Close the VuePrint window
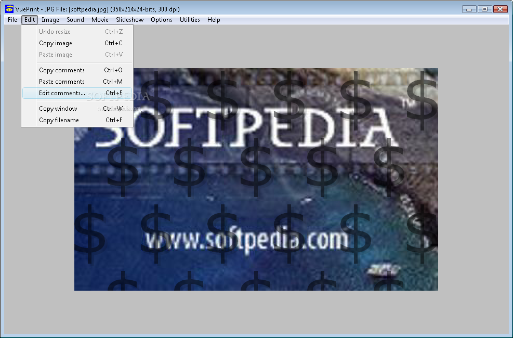Screen dimensions: 513x338 [x=500, y=9]
